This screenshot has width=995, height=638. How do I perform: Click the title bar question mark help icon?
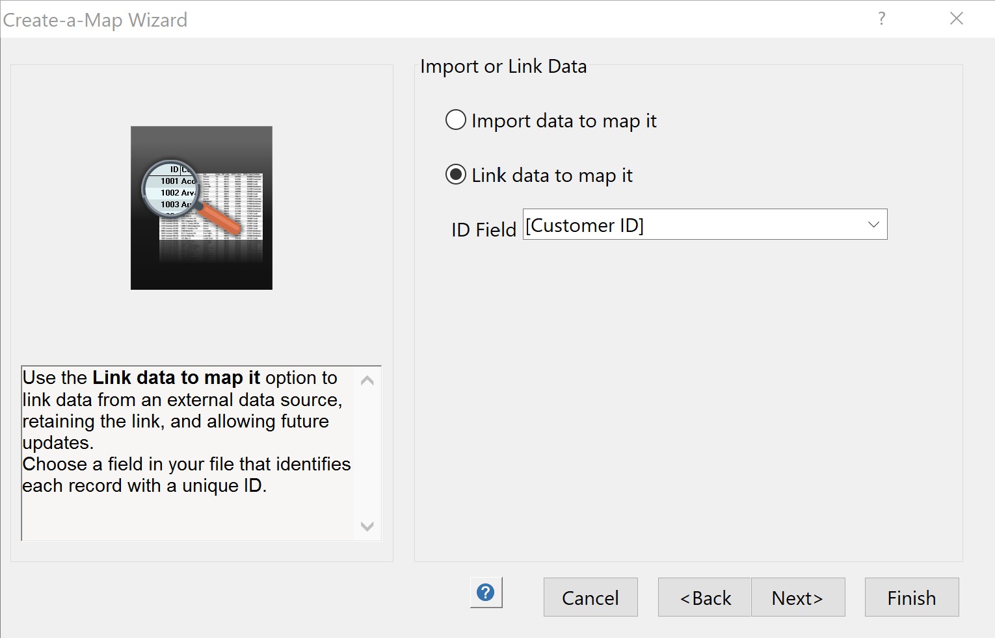pos(882,18)
